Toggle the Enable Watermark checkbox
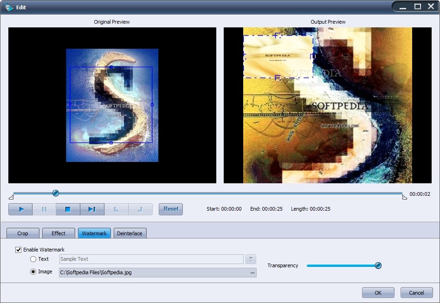The image size is (440, 303). click(18, 250)
